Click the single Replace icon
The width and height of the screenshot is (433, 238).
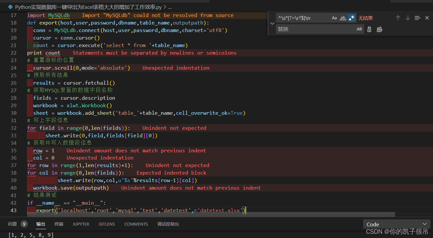coord(369,29)
